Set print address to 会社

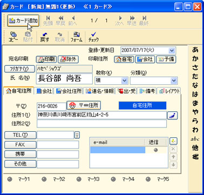tap(145, 59)
